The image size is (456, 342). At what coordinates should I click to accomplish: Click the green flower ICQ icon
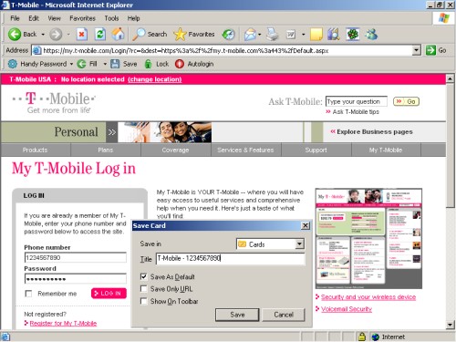click(353, 35)
